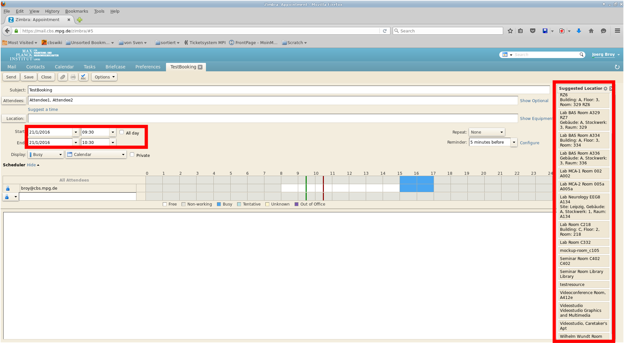Open the Firefox hamburger menu
This screenshot has height=343, width=624.
618,31
